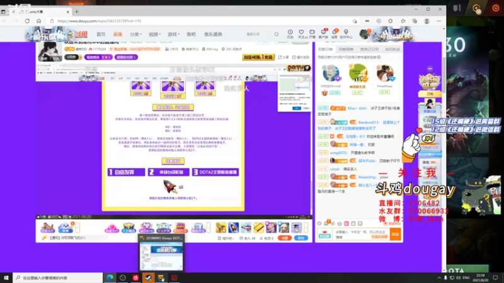This screenshot has width=504, height=283.
Task: Open the Windows Start menu
Action: coord(6,277)
